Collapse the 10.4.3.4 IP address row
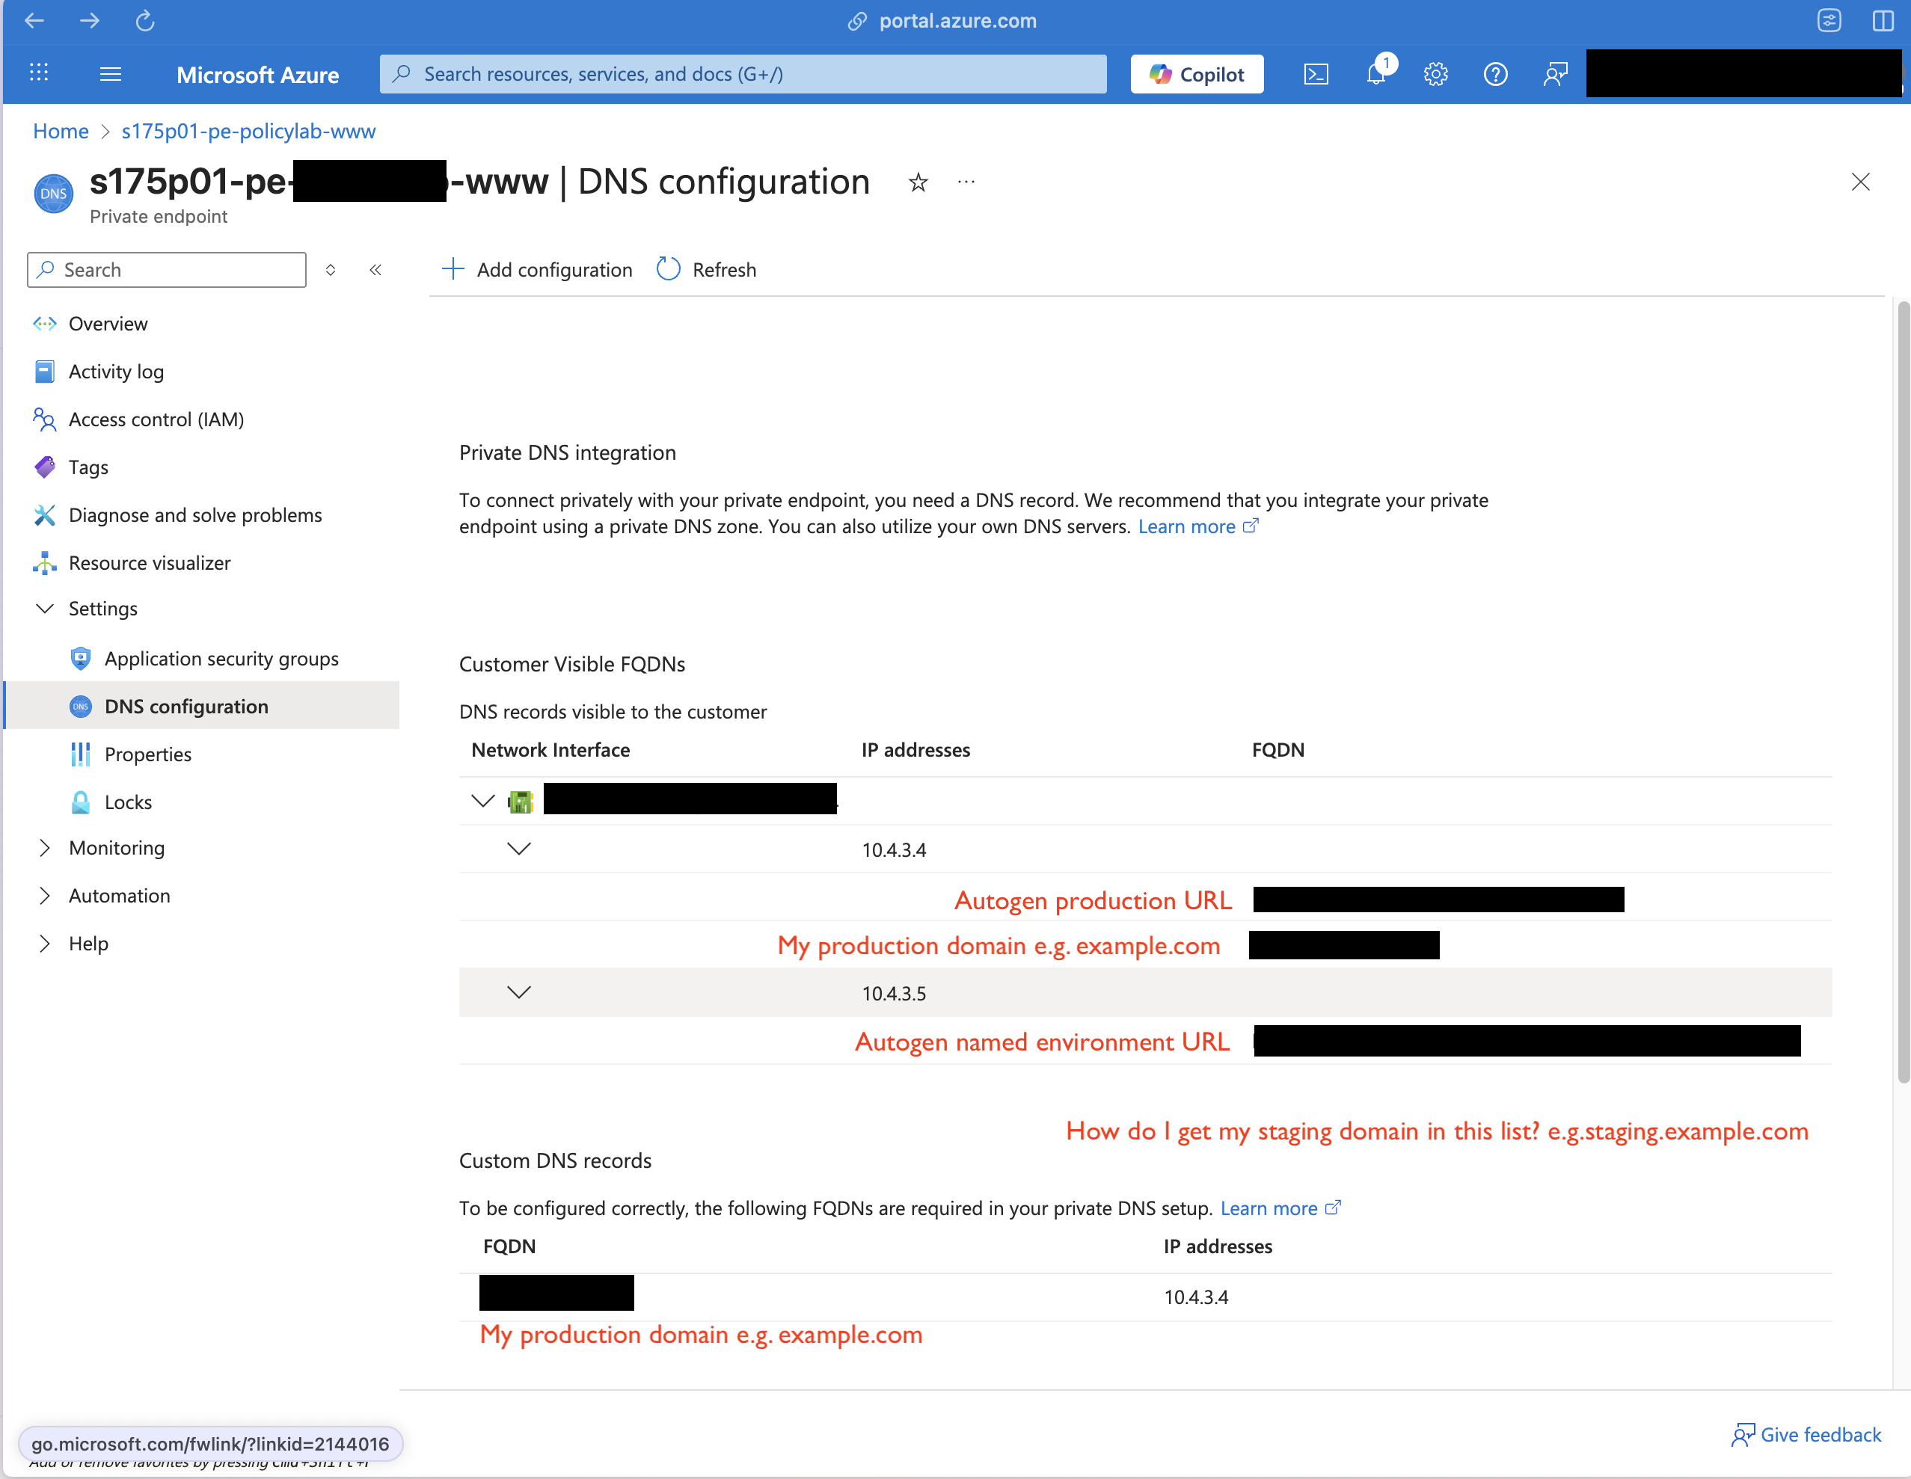The width and height of the screenshot is (1911, 1479). [518, 847]
